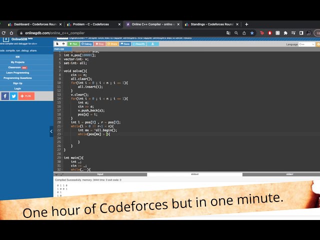This screenshot has height=240, width=320.
Task: Click Login in sidebar
Action: click(x=18, y=89)
